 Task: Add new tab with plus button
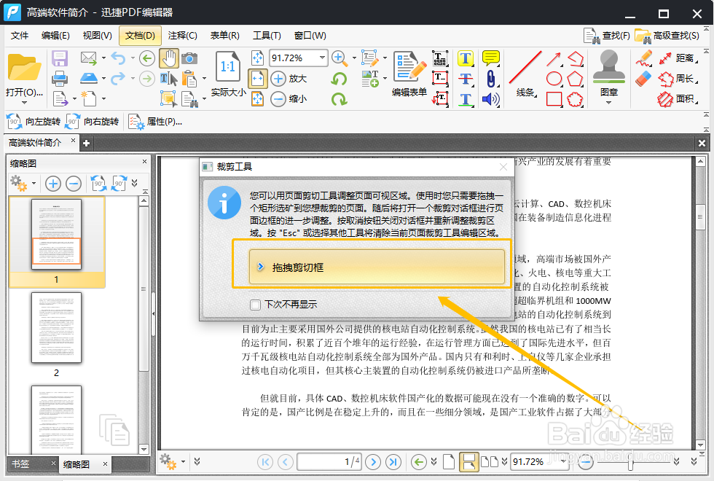coord(86,144)
